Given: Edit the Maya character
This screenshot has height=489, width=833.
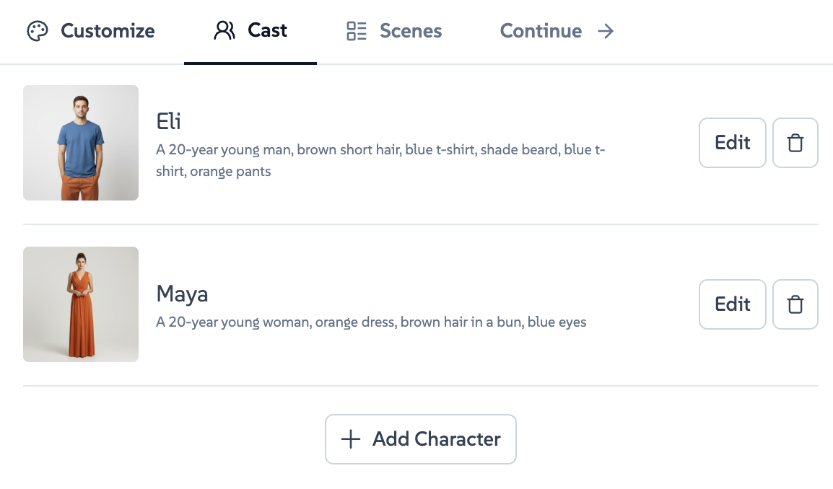Looking at the screenshot, I should 732,304.
